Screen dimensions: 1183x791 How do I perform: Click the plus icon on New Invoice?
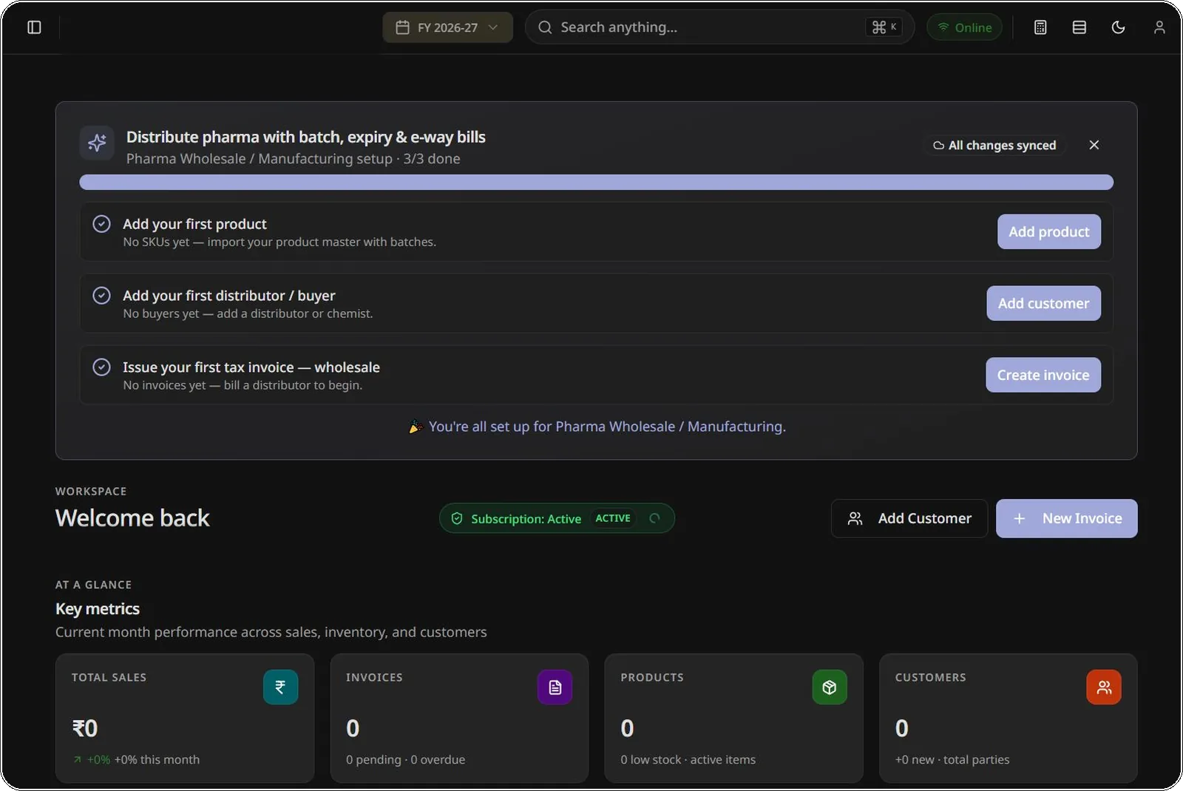pos(1019,518)
